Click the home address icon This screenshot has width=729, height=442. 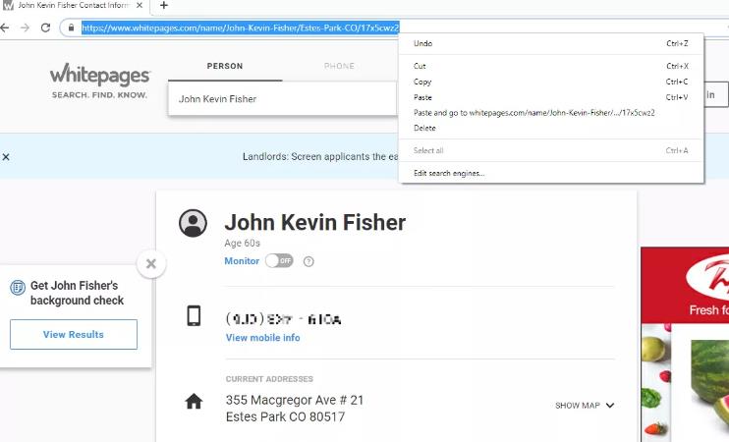[x=194, y=401]
